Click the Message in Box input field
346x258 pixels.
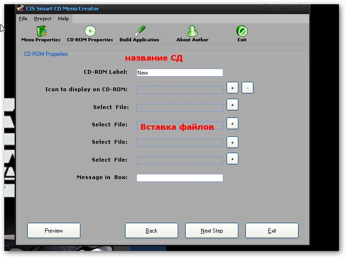pos(180,178)
